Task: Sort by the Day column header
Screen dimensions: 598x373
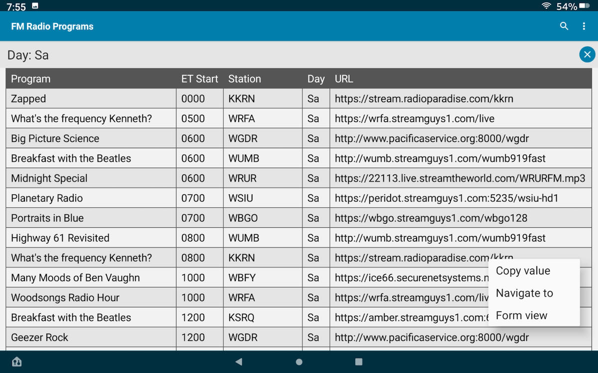Action: point(316,79)
